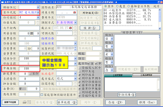163x107 pixels.
Task: Open the 處方樣式 dropdown showing 簡式
Action: pyautogui.click(x=76, y=79)
